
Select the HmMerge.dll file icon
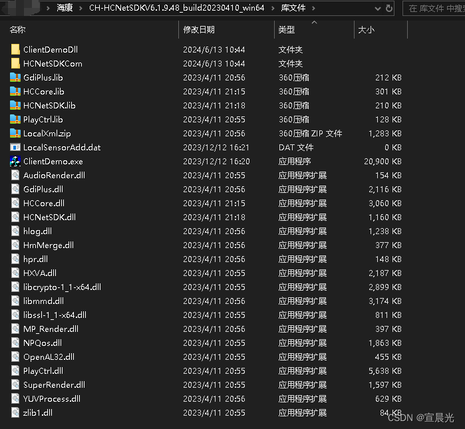point(15,245)
